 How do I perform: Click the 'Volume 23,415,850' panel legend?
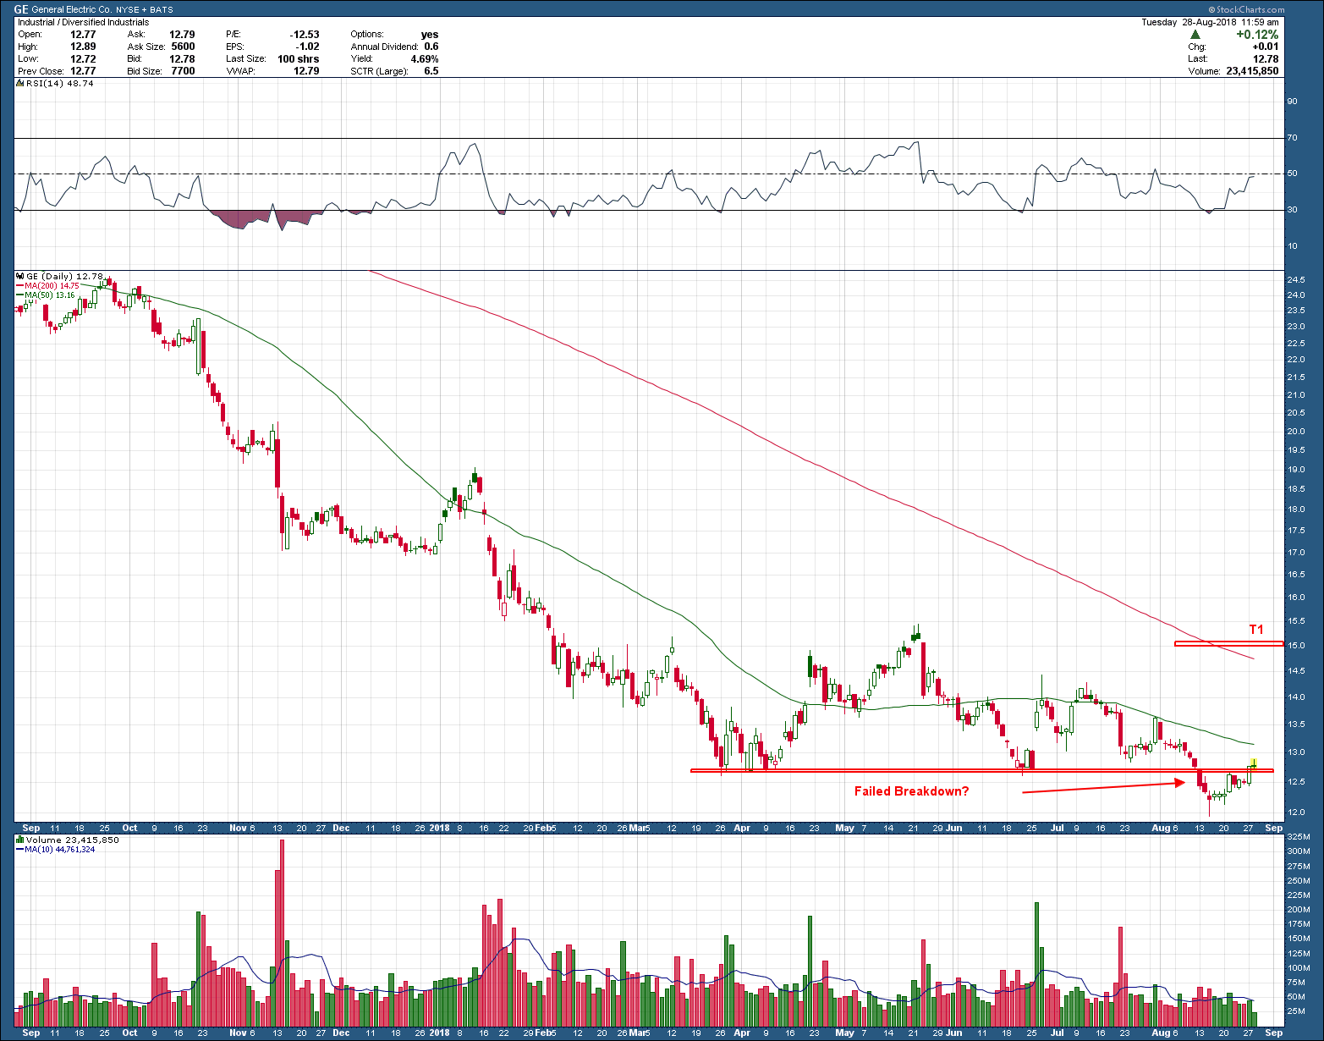coord(73,840)
